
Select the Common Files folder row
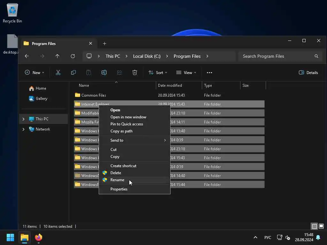(x=169, y=95)
